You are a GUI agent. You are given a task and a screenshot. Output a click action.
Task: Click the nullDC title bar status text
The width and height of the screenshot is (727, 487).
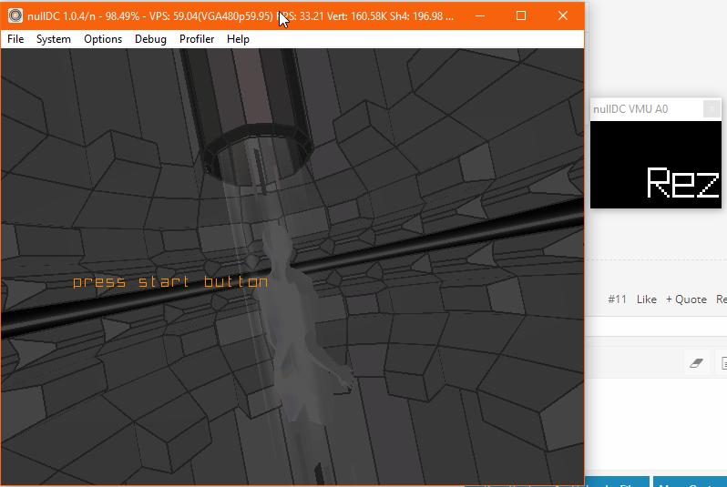point(241,16)
